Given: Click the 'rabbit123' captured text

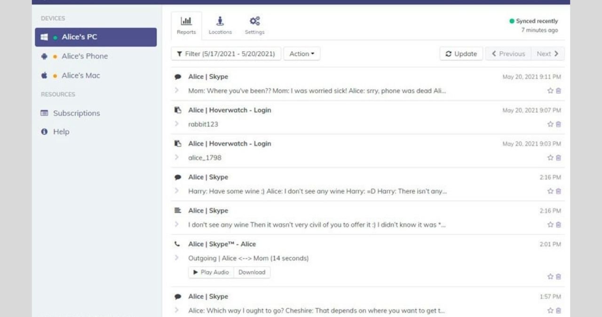Looking at the screenshot, I should [x=203, y=124].
